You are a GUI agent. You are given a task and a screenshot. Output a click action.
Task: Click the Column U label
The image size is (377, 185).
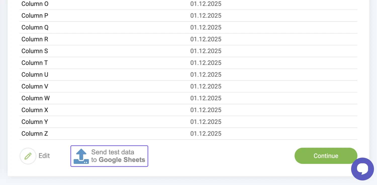(x=35, y=75)
